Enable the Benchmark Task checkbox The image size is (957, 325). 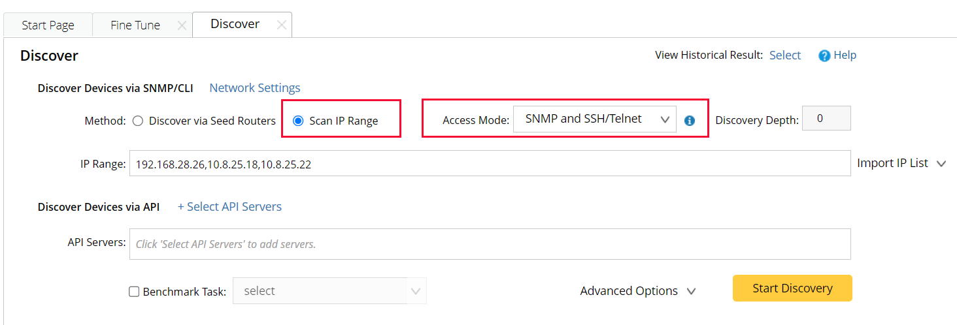(x=134, y=292)
